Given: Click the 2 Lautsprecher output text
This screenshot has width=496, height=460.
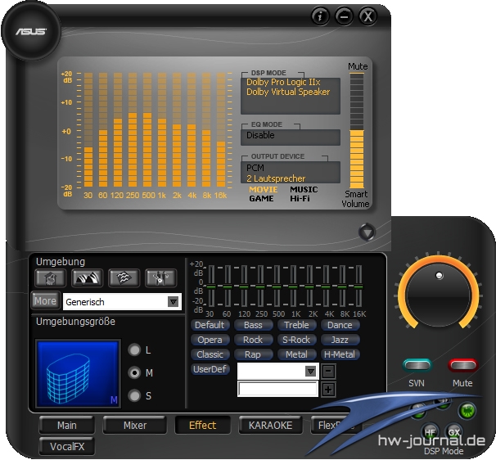Looking at the screenshot, I should coord(276,178).
